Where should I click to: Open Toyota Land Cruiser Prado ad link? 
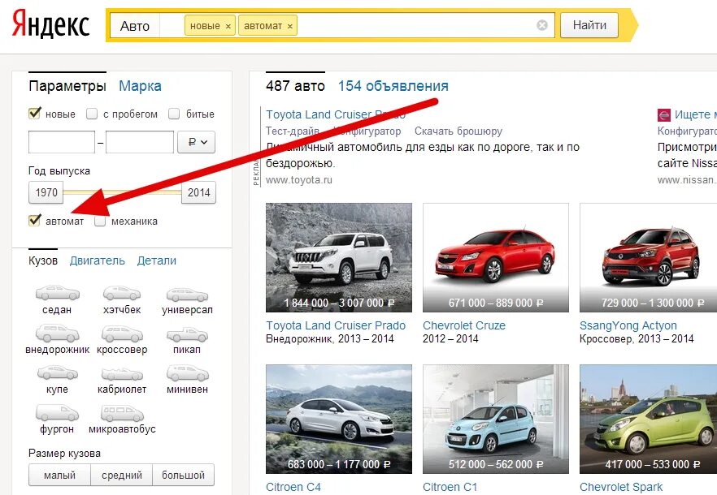[336, 114]
